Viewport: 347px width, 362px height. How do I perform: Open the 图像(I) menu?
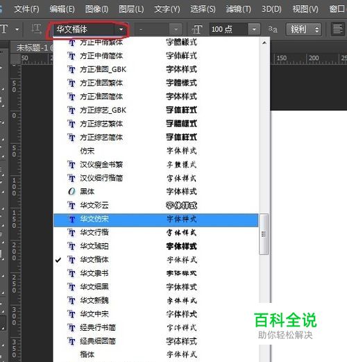pos(96,9)
